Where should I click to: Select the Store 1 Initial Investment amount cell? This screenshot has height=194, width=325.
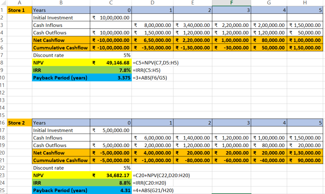pyautogui.click(x=110, y=18)
